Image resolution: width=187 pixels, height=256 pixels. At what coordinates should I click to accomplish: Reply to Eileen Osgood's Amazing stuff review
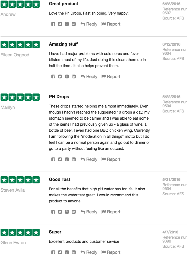click(89, 77)
